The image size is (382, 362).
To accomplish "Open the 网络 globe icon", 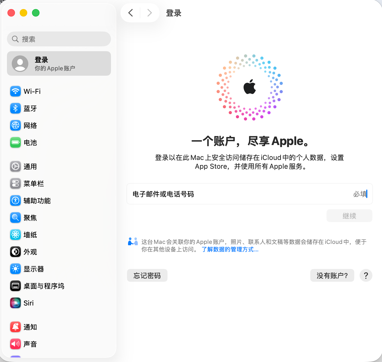I will [x=15, y=126].
